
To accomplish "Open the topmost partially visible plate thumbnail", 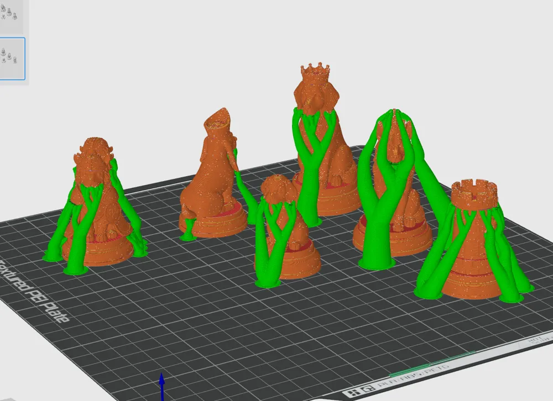I will point(11,17).
